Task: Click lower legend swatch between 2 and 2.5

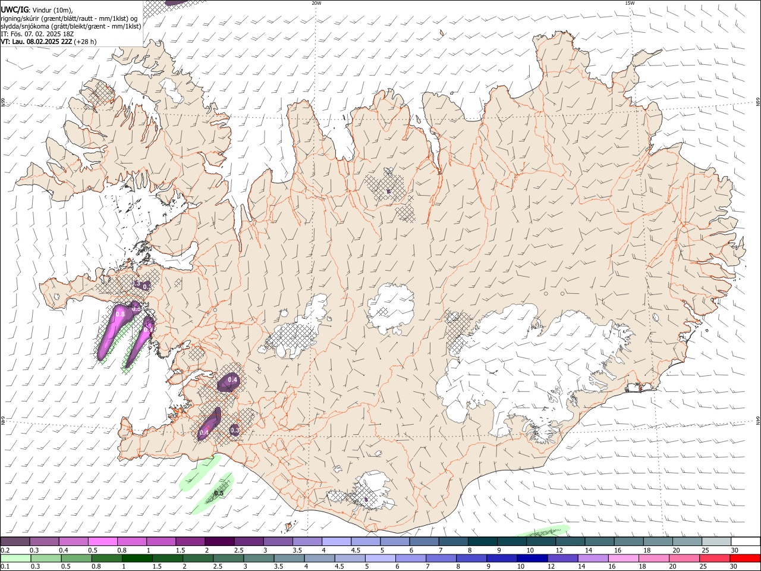Action: click(x=198, y=558)
